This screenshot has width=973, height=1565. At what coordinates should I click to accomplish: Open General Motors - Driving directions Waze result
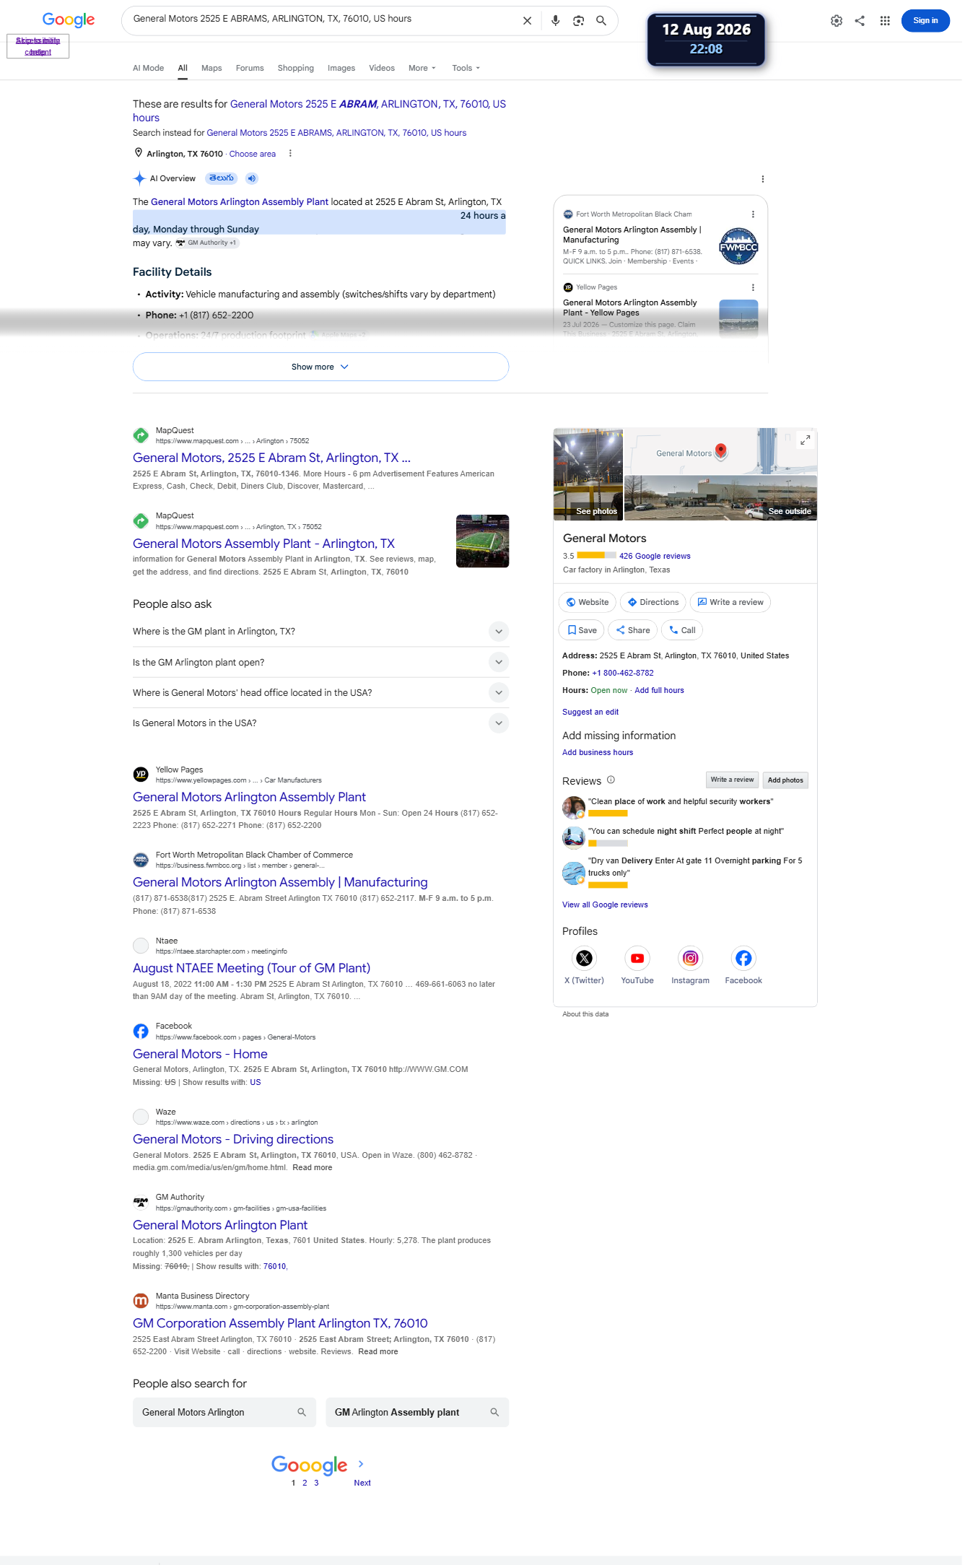click(x=233, y=1139)
